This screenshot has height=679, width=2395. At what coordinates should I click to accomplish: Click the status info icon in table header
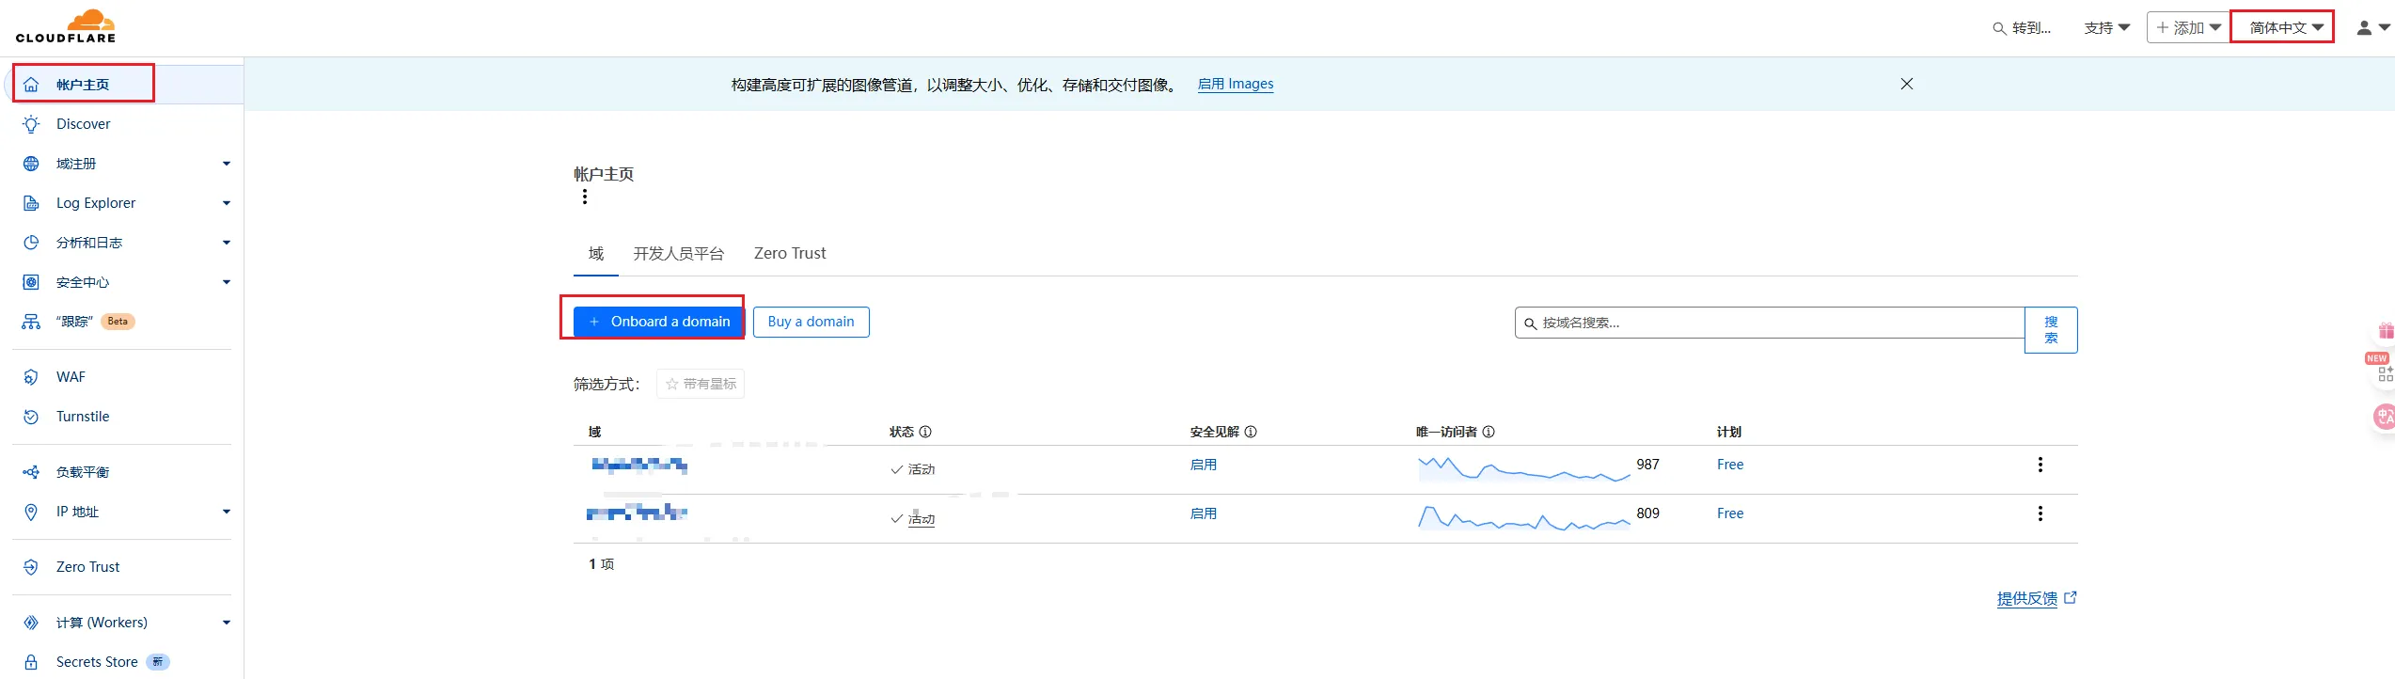coord(925,432)
